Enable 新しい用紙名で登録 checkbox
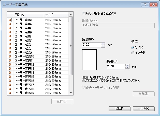The image size is (160, 116). 84,13
